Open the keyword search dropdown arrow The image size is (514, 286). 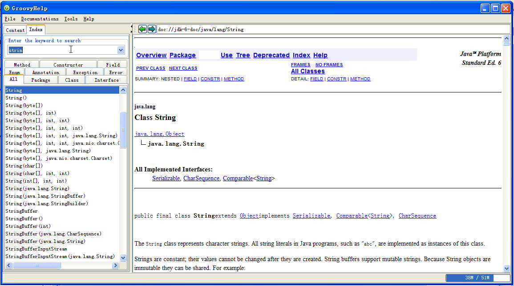click(121, 50)
